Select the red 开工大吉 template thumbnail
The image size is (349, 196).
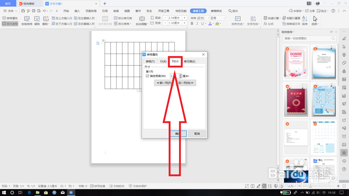(296, 100)
